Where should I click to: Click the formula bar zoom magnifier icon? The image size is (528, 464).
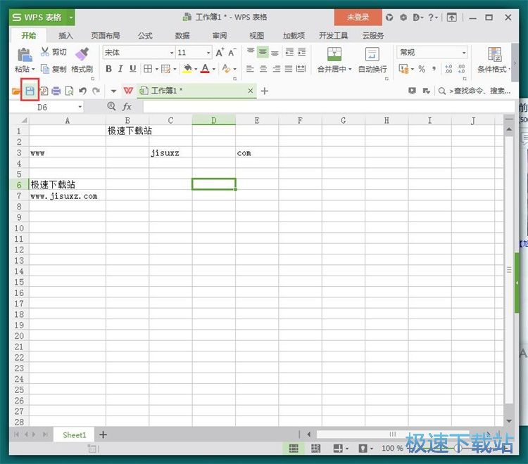point(111,106)
